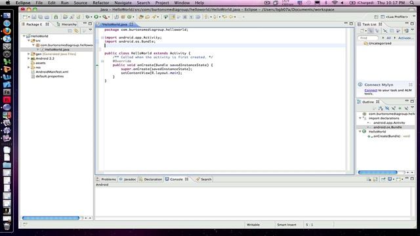Click the External Tools run icon with red toolbox
The image size is (420, 236).
[x=105, y=17]
